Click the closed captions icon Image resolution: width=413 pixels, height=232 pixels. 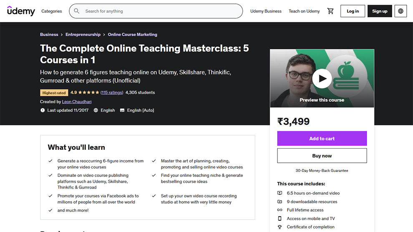click(122, 110)
